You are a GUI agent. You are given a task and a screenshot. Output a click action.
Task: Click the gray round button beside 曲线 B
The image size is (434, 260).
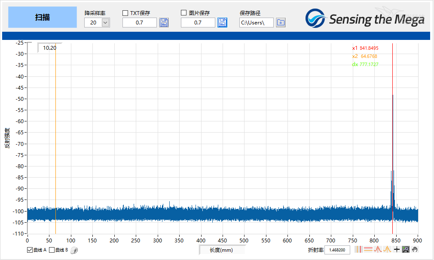74,250
